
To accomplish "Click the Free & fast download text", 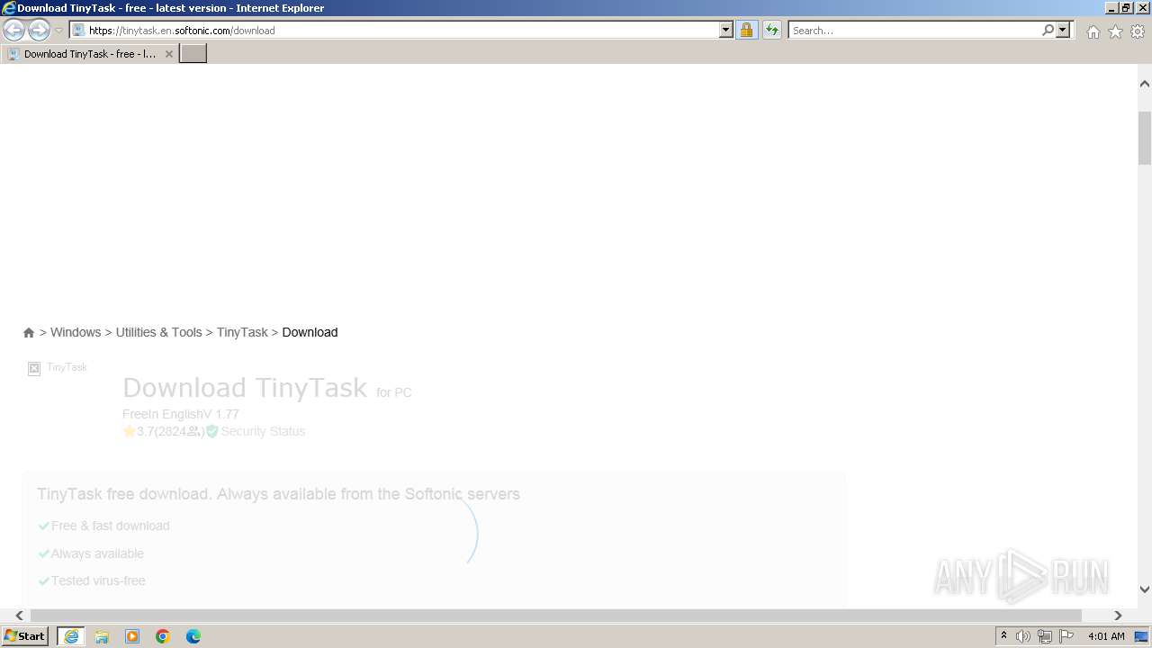I will tap(110, 526).
